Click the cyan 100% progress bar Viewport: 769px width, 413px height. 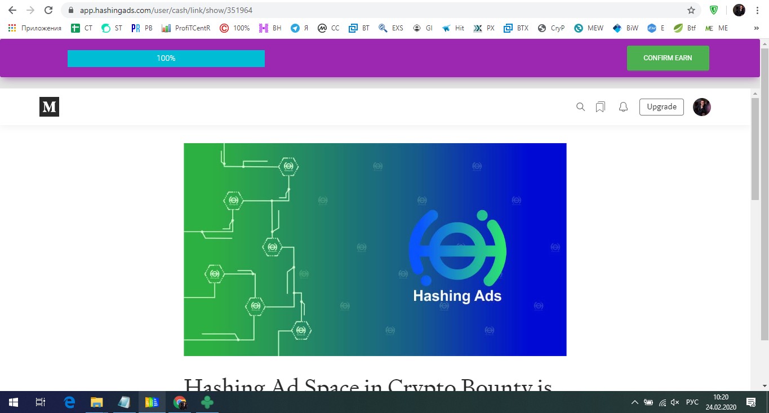coord(166,59)
